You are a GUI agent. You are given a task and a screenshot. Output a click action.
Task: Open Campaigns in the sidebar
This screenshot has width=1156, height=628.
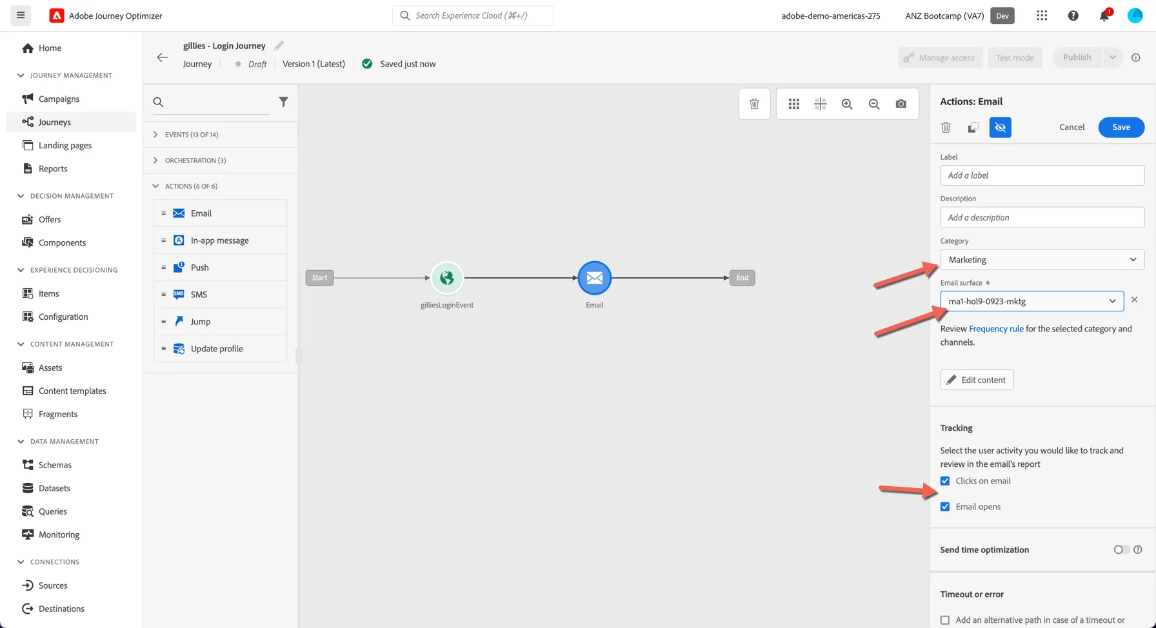(x=59, y=99)
